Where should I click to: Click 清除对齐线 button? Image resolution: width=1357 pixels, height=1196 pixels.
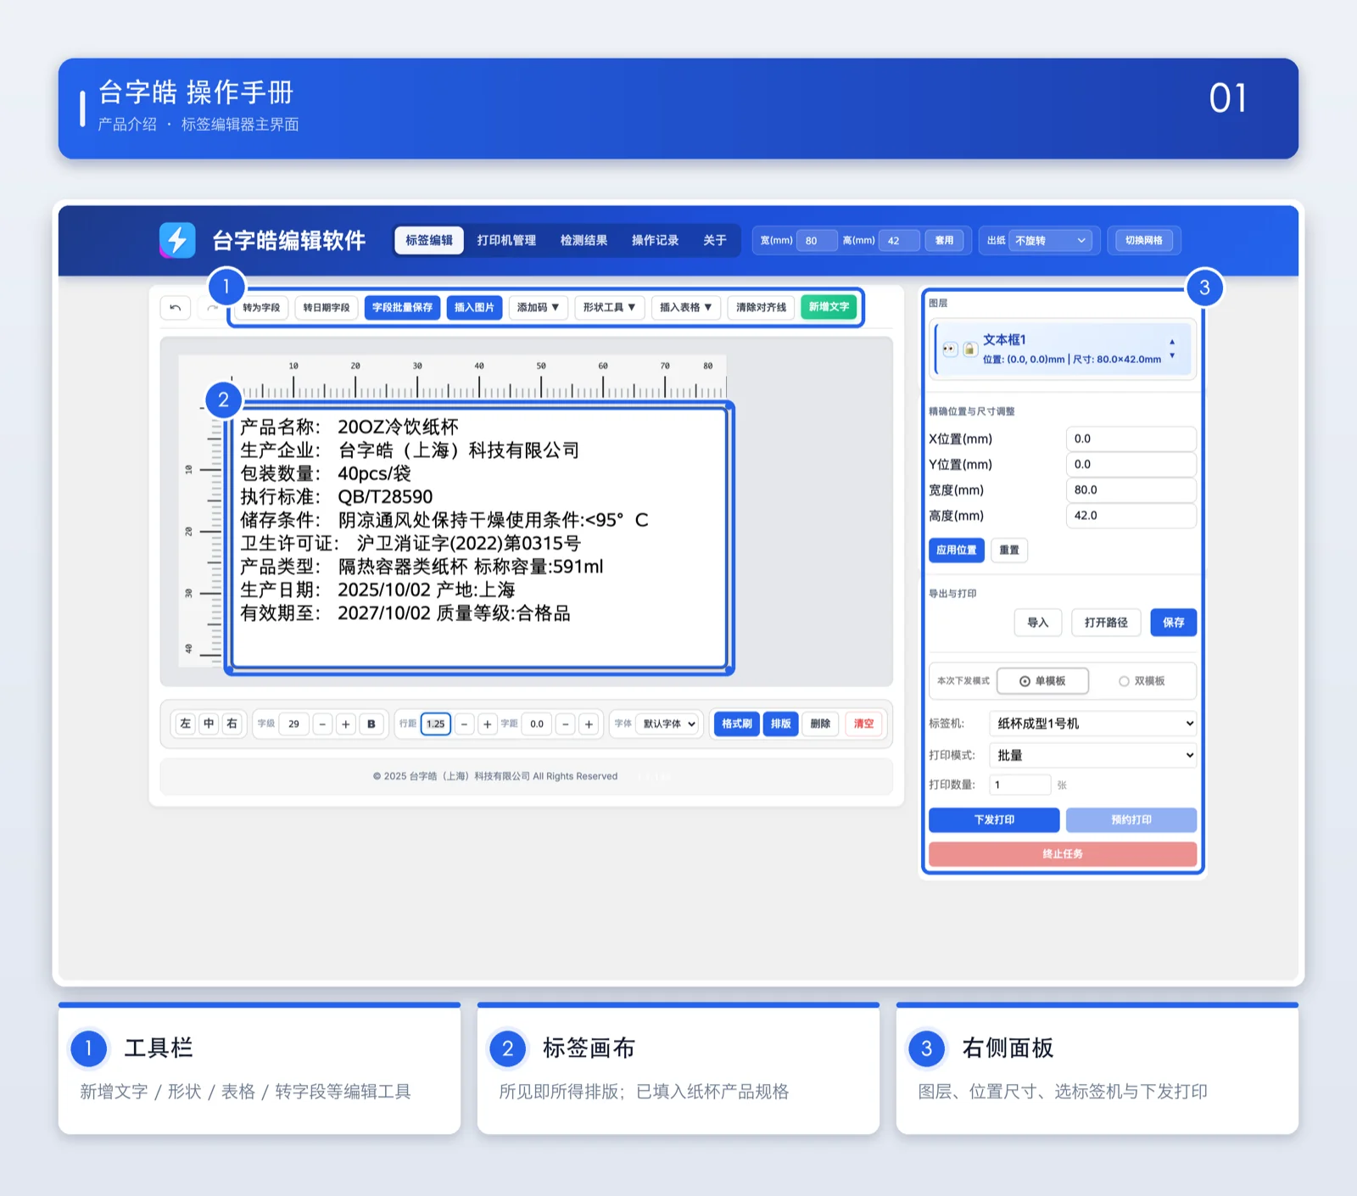tap(761, 307)
